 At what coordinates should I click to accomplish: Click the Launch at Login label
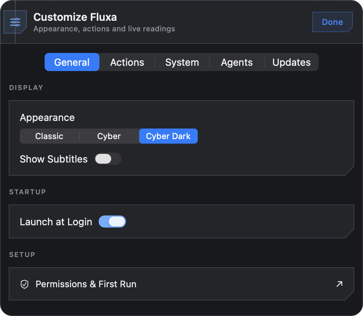point(56,222)
